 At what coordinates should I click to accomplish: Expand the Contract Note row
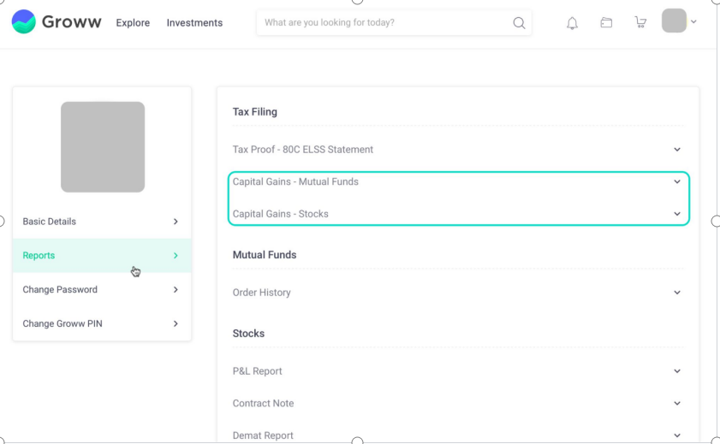(x=458, y=403)
